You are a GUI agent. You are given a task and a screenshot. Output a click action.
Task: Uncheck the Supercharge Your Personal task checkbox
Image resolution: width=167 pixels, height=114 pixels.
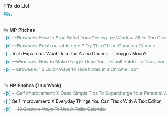(x=8, y=93)
